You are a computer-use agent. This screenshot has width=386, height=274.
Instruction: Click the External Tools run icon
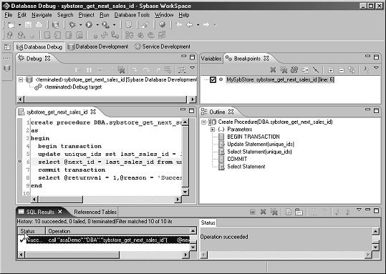pyautogui.click(x=105, y=24)
